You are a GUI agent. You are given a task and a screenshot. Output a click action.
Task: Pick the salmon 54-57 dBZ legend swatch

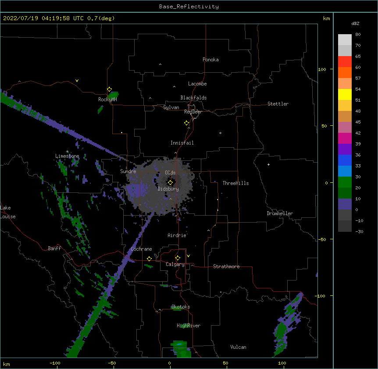click(345, 83)
